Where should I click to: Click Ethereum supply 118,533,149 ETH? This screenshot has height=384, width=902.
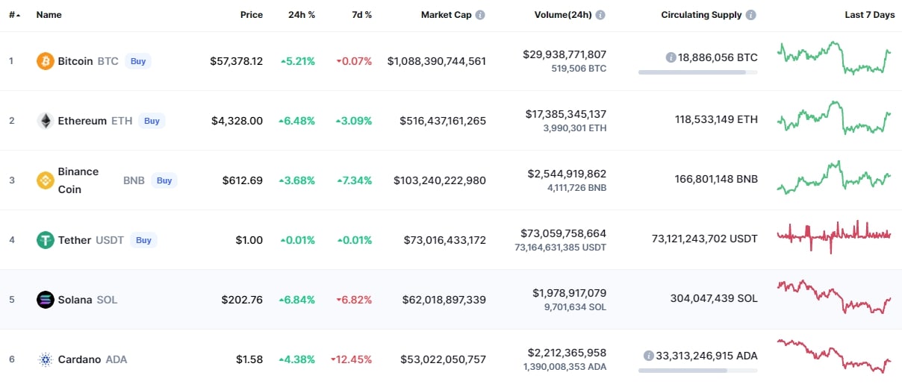[716, 121]
